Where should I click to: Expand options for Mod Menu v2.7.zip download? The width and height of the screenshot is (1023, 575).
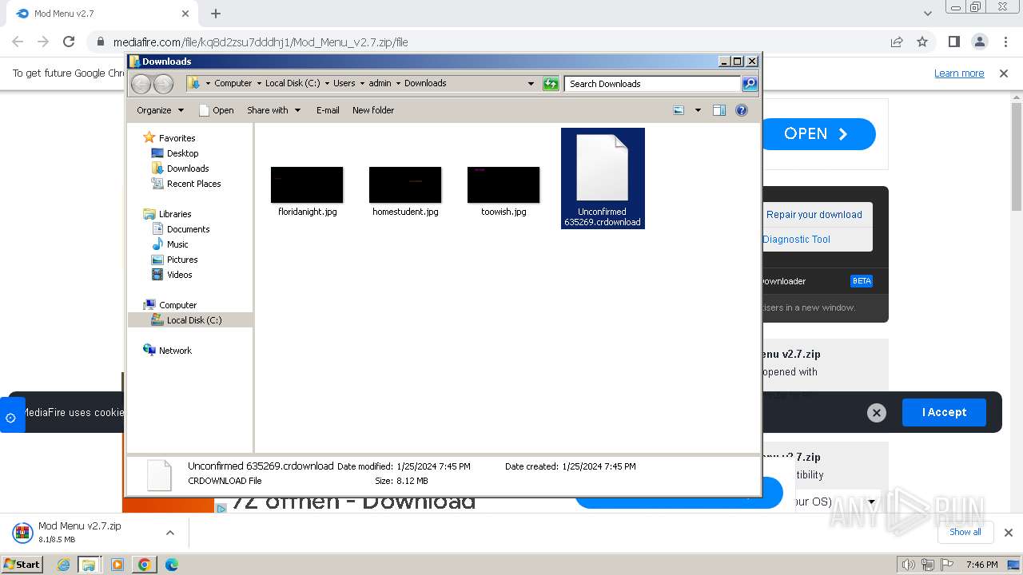click(169, 533)
